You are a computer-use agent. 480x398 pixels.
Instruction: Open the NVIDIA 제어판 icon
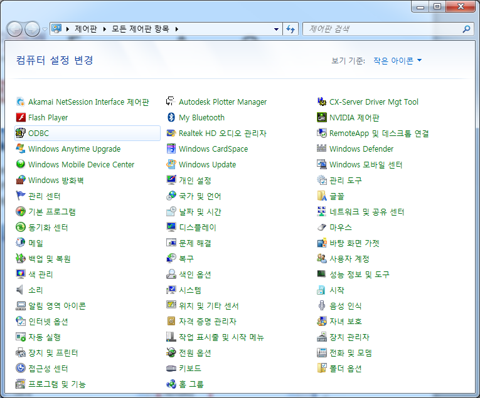point(322,117)
